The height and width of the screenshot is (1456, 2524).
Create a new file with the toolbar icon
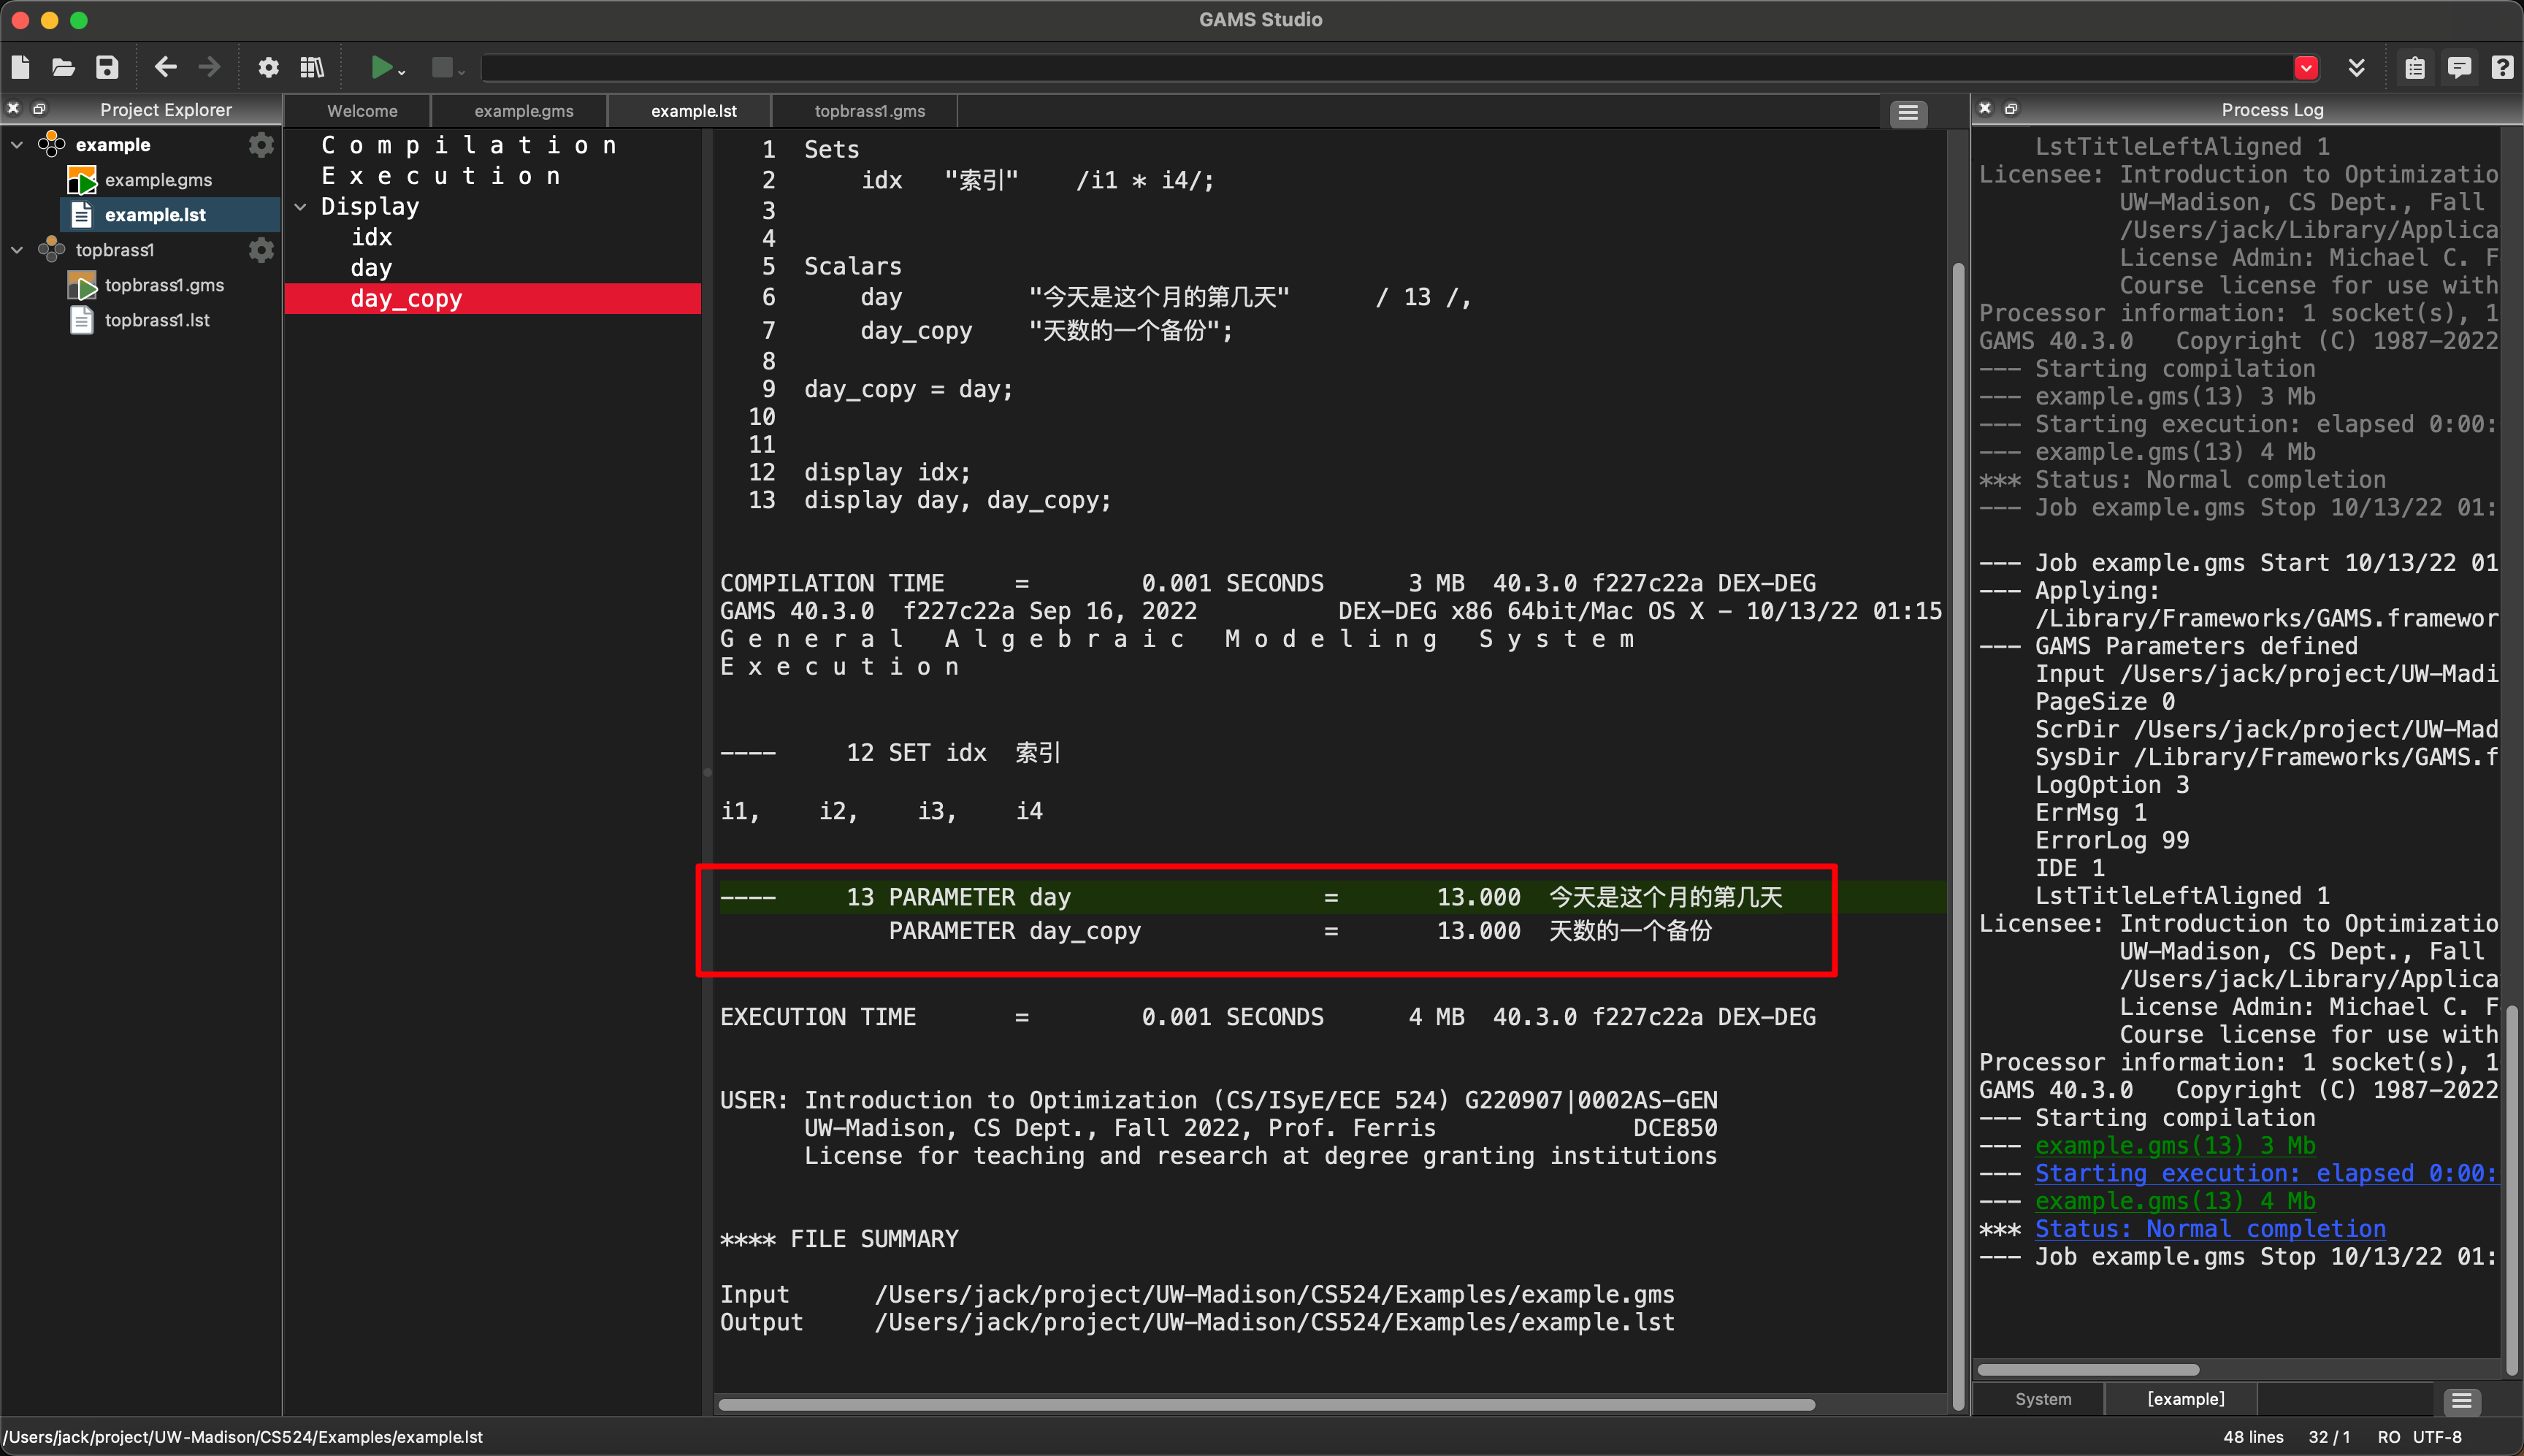click(x=21, y=67)
